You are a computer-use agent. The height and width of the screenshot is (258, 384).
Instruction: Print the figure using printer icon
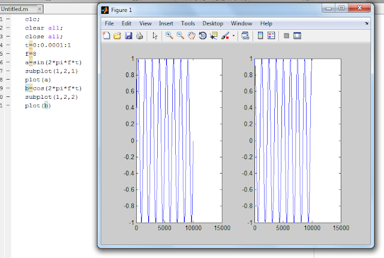click(x=140, y=36)
